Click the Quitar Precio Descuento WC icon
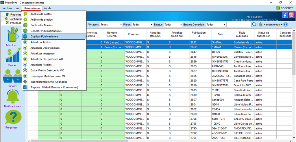The height and width of the screenshot is (142, 296). click(x=25, y=70)
